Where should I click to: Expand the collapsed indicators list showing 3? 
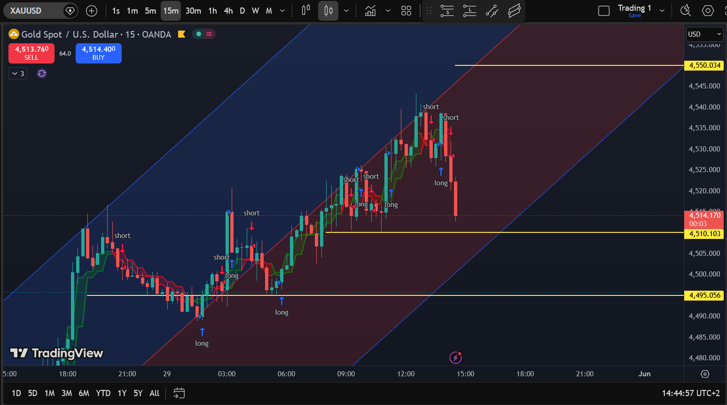click(x=18, y=73)
